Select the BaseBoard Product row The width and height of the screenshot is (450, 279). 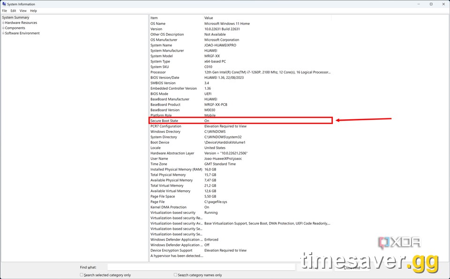pyautogui.click(x=240, y=105)
